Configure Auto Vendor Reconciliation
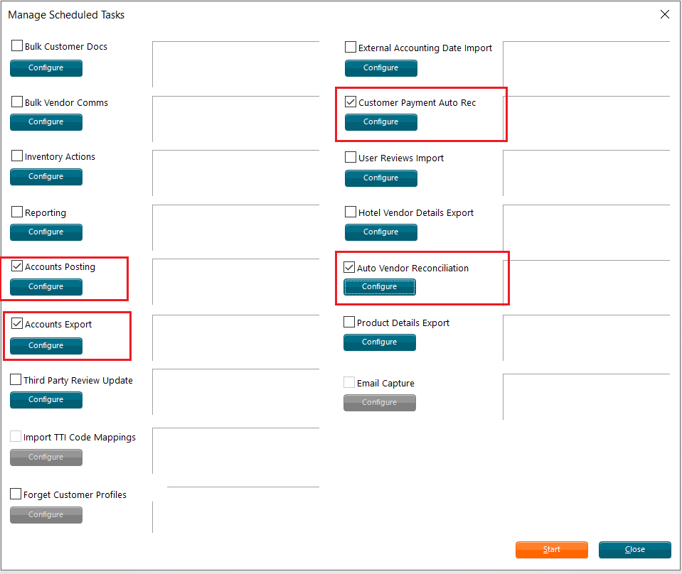 pos(380,287)
